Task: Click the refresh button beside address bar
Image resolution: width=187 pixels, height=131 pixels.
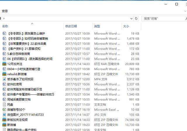Action: [x=136, y=18]
